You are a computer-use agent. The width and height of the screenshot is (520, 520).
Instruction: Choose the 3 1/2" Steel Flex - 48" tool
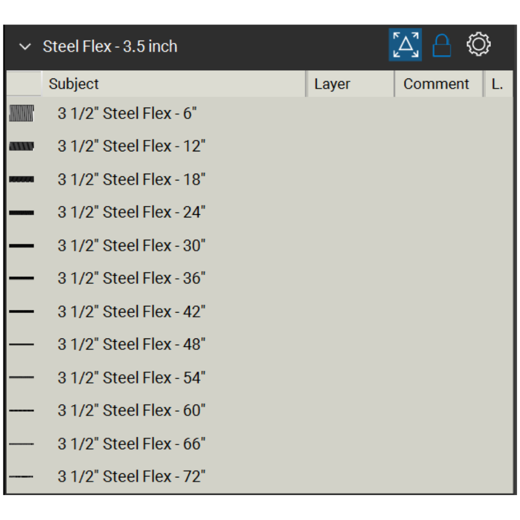point(132,344)
